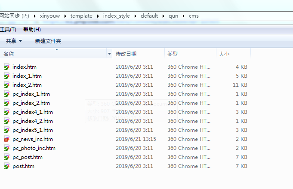
Task: Expand the 名称 column filter dropdown arrow
Action: coord(109,54)
